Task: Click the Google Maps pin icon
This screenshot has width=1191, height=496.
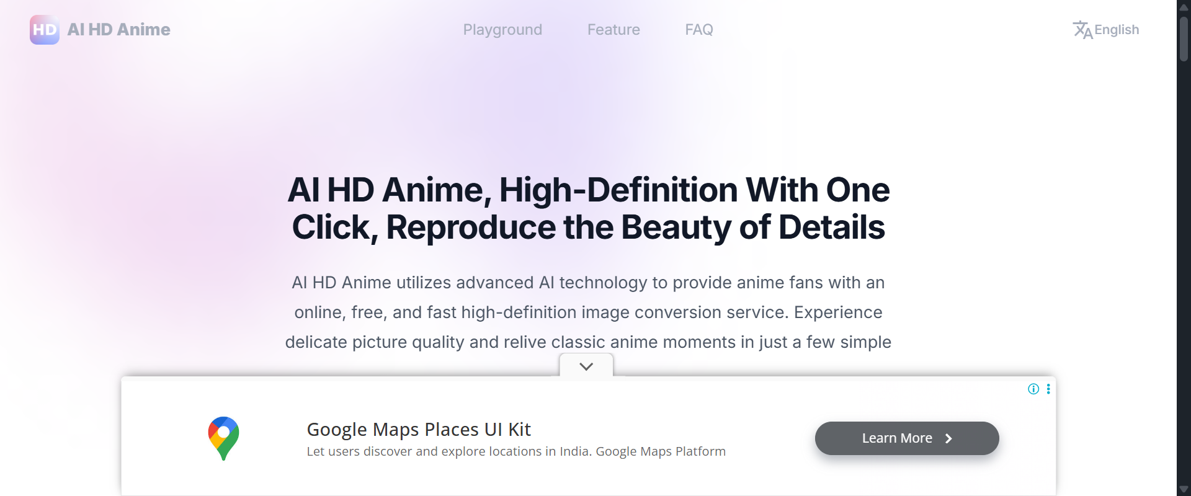Action: [x=223, y=438]
